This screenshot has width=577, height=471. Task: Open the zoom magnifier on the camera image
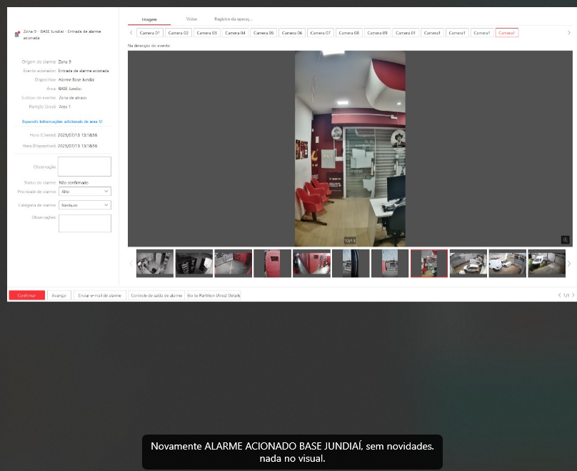(x=565, y=239)
